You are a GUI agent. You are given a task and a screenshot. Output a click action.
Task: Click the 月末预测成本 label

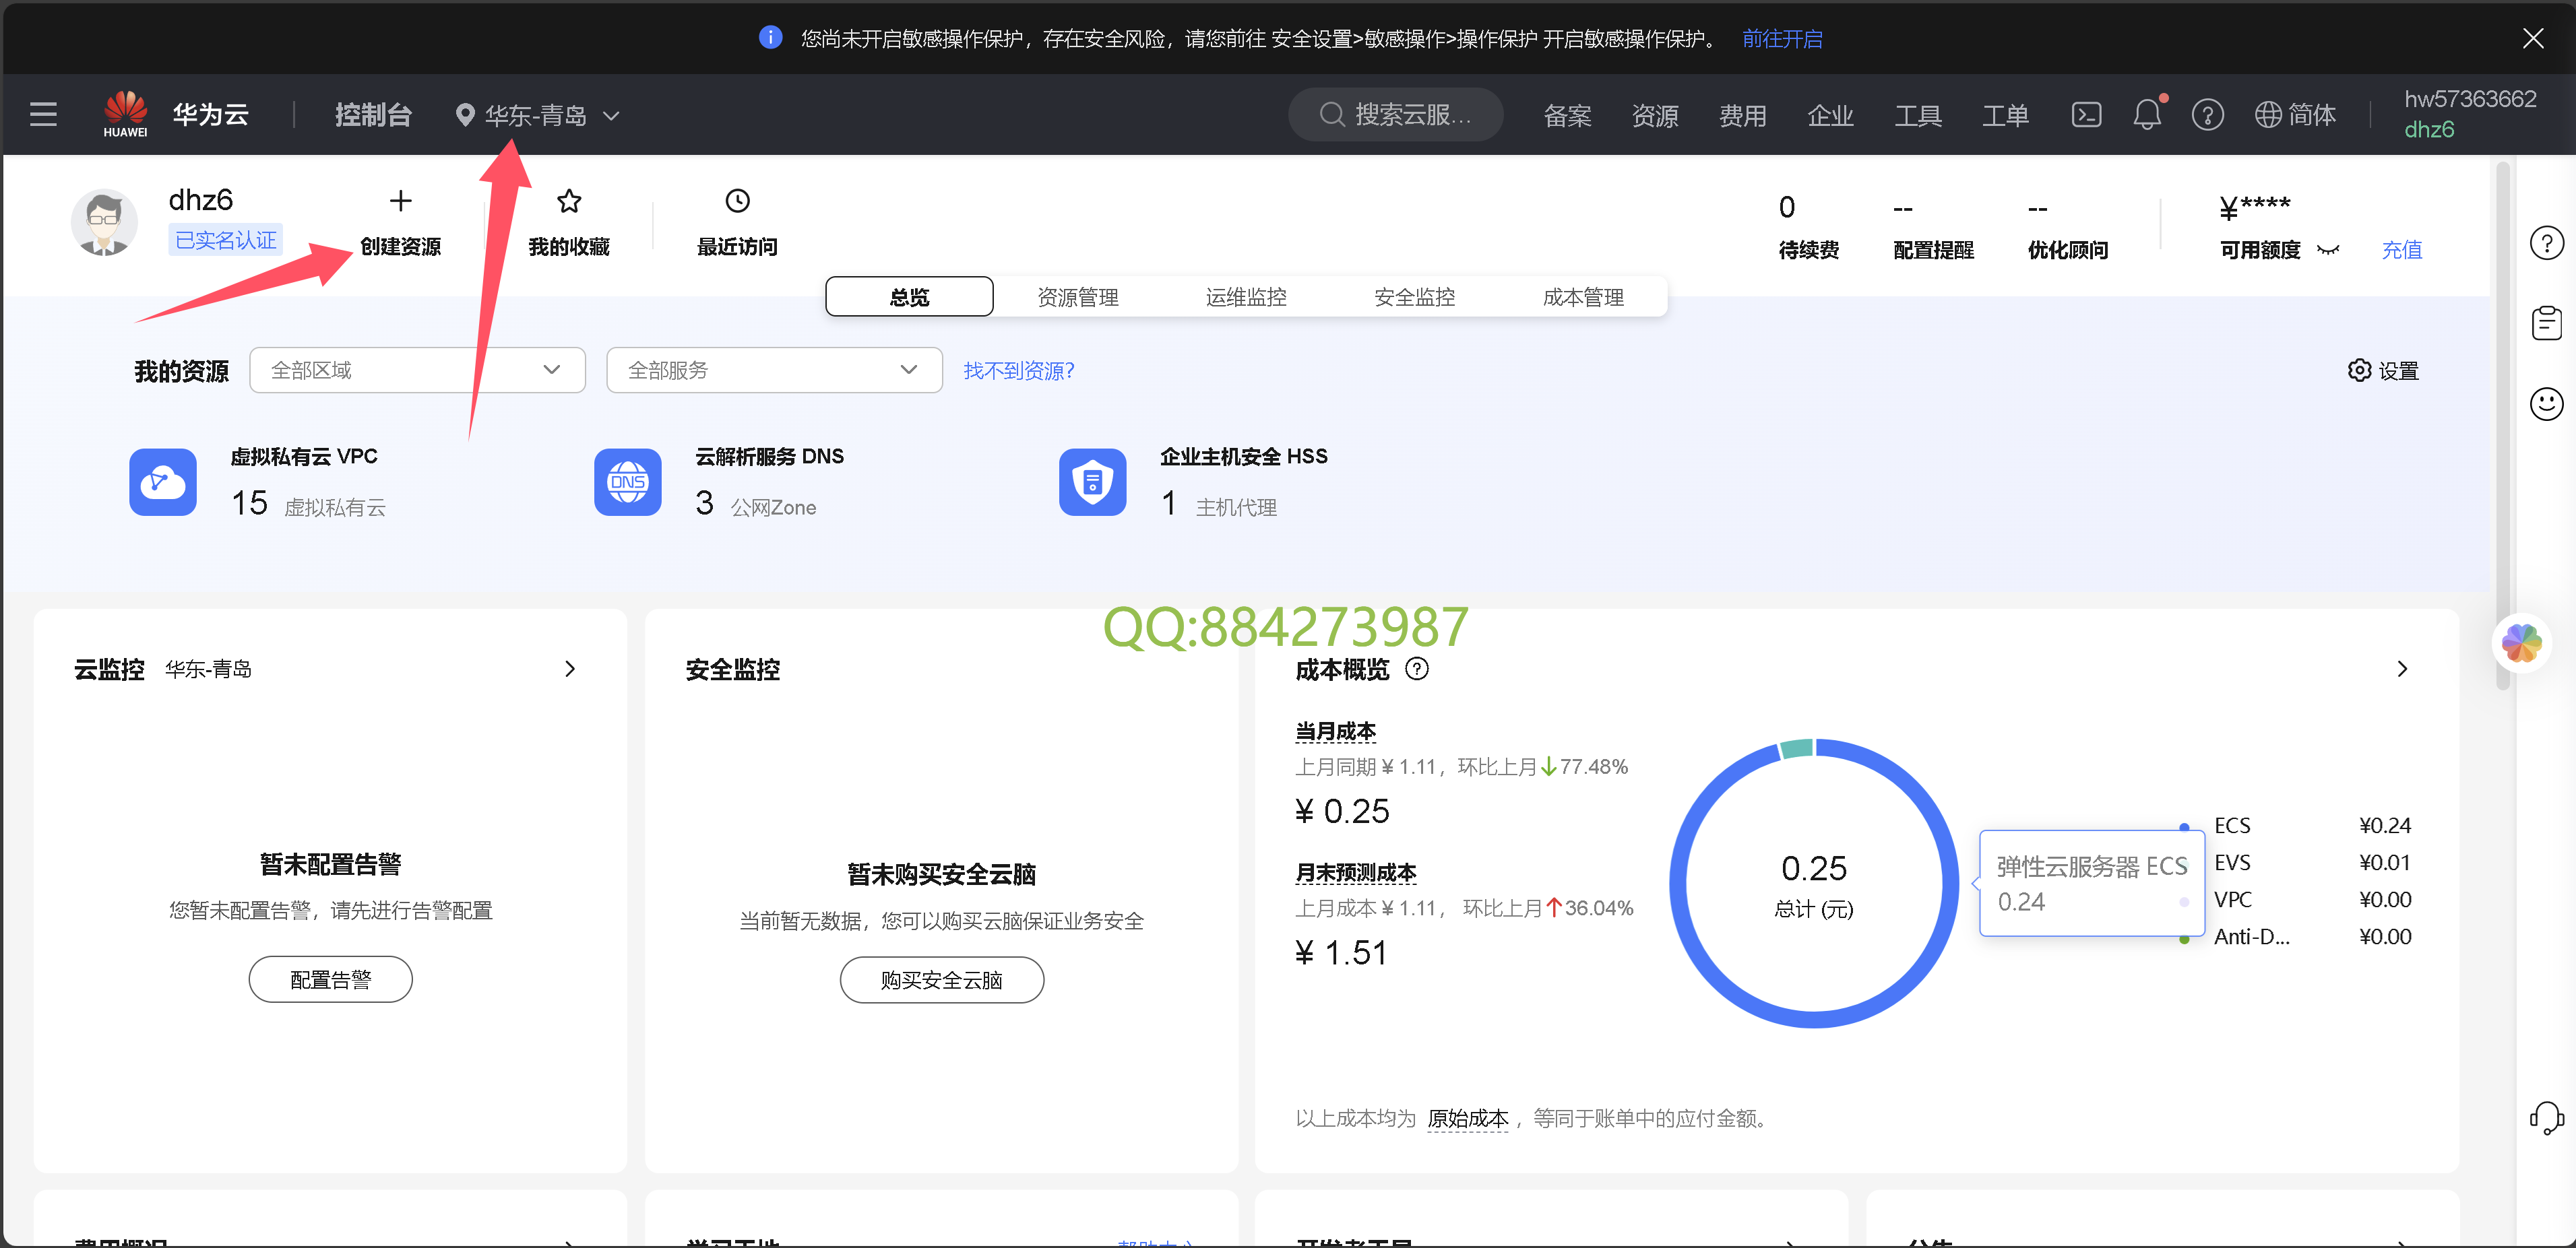(1355, 872)
